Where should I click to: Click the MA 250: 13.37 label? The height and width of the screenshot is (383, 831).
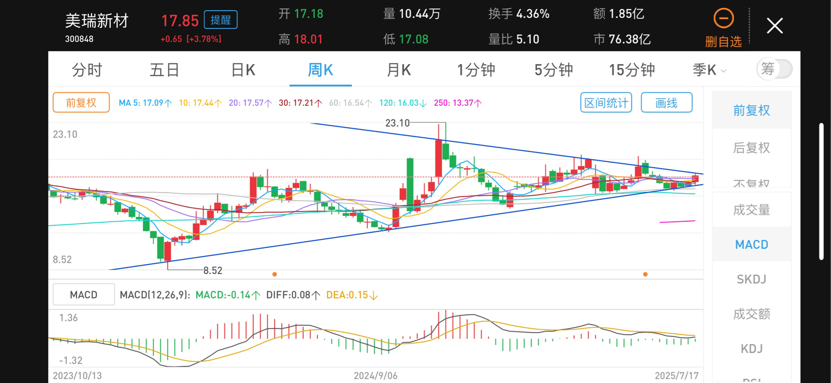pyautogui.click(x=458, y=103)
